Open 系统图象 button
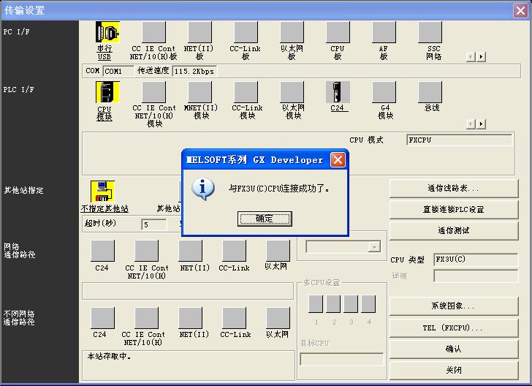 tap(453, 306)
